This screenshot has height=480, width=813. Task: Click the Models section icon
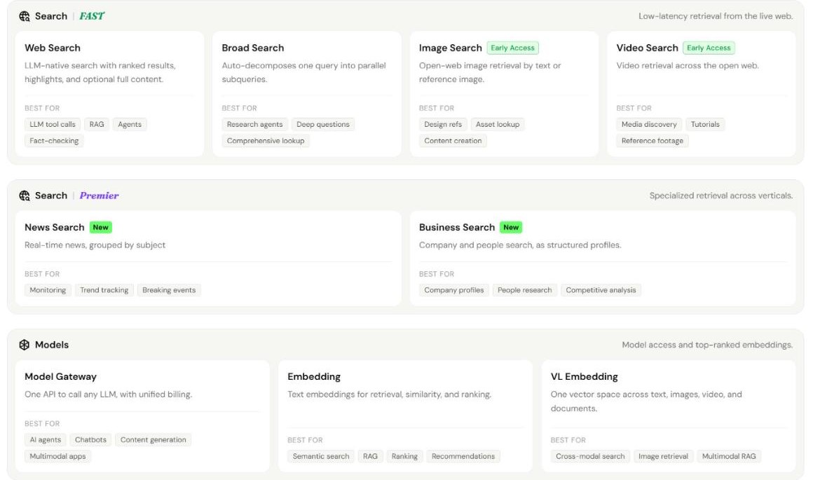coord(25,345)
